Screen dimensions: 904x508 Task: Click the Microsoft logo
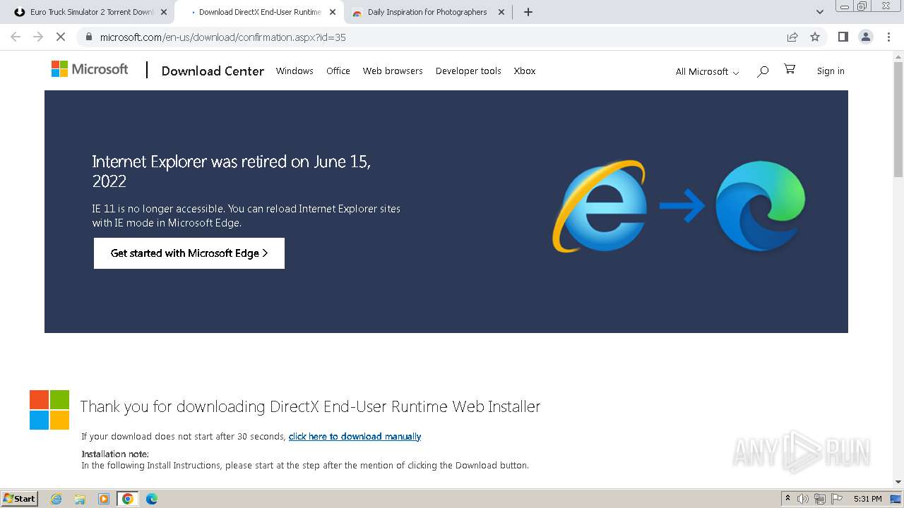[90, 69]
